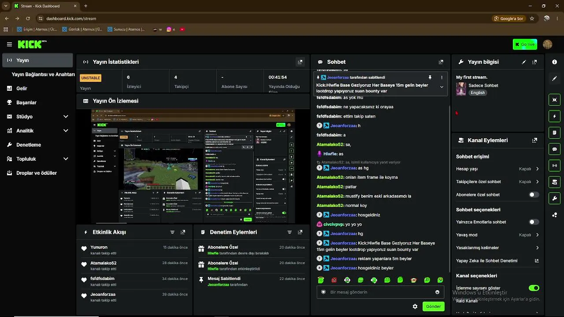Open the hamburger menu beside the Kick logo
This screenshot has width=564, height=317.
tap(9, 44)
